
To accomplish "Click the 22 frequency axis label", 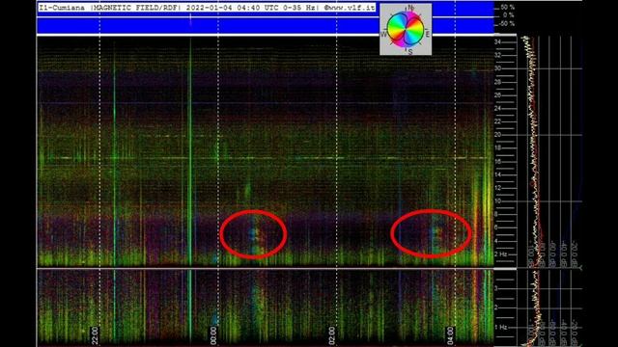I will 498,121.
